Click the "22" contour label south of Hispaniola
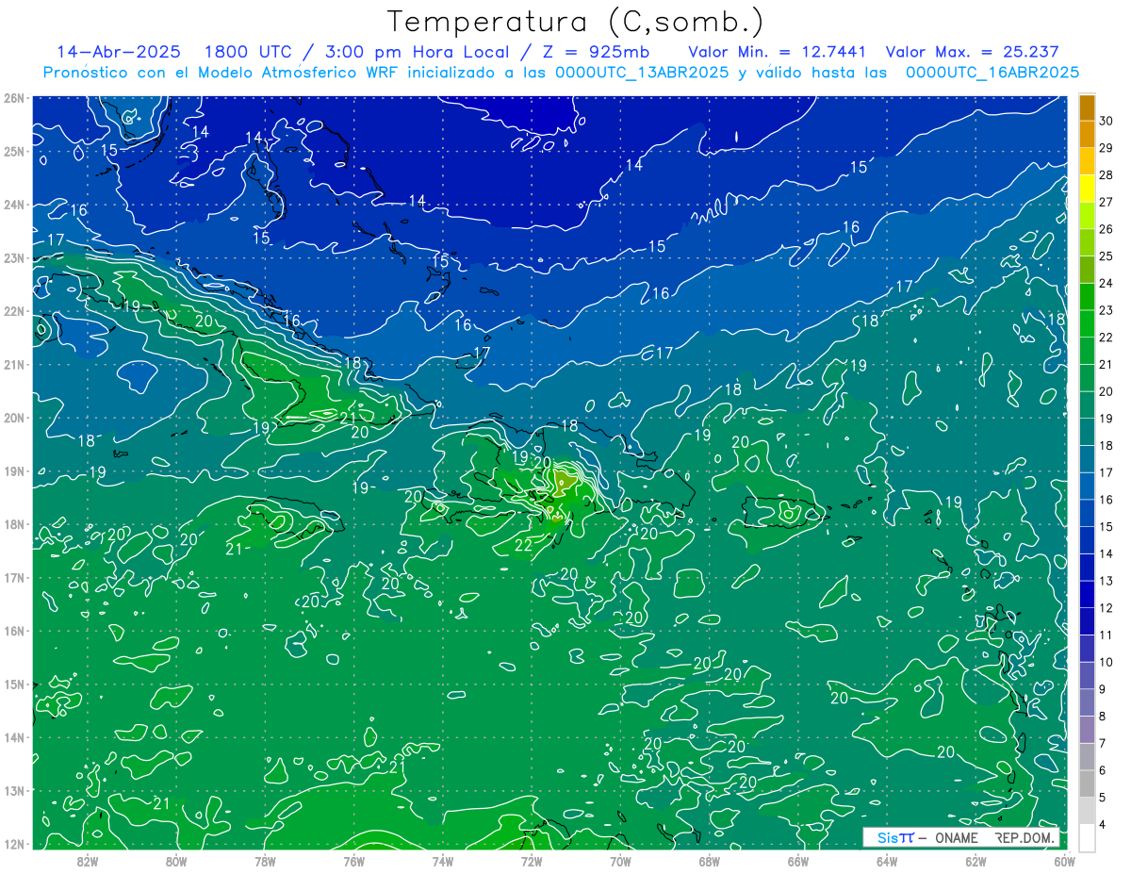Screen dimensions: 1131x874 (x=523, y=545)
